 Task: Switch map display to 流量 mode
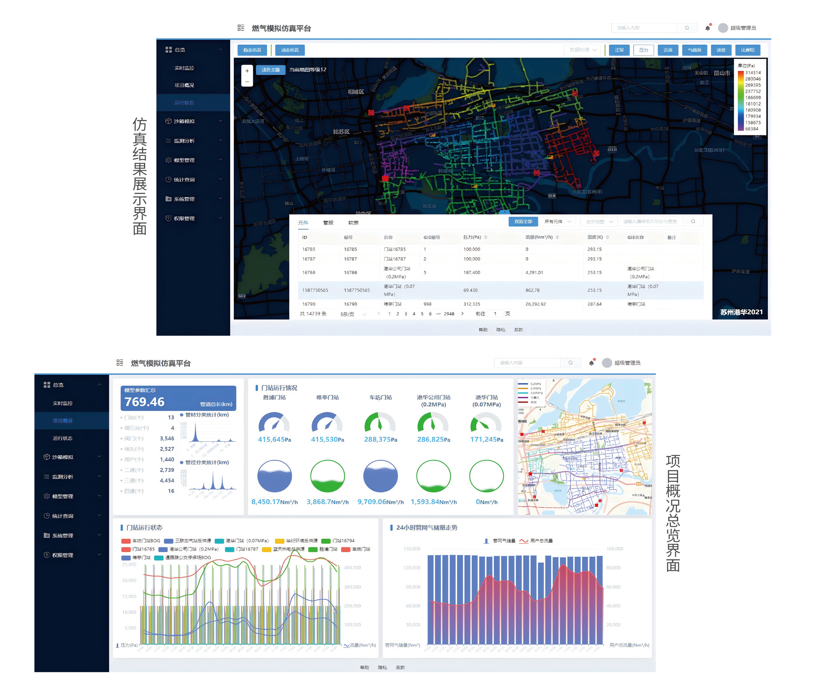(668, 50)
